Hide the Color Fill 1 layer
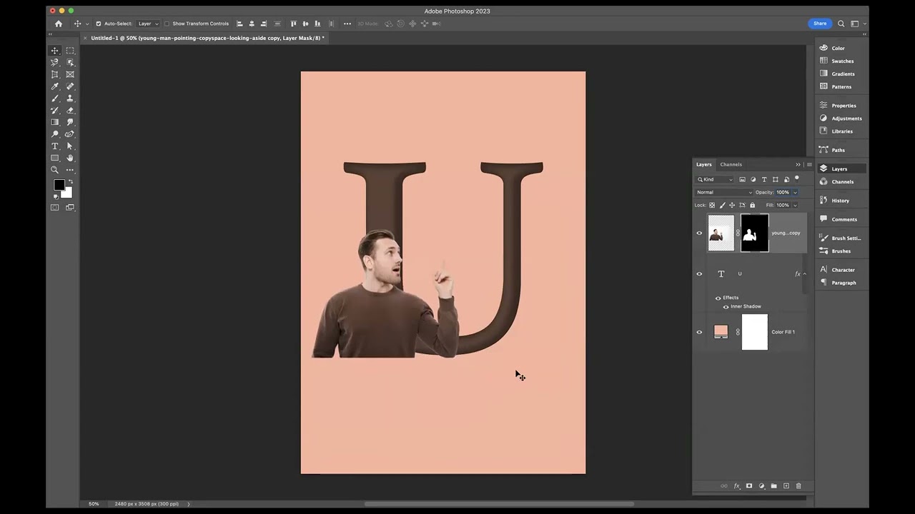The image size is (915, 514). [699, 332]
